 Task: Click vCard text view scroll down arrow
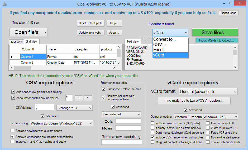[235, 67]
